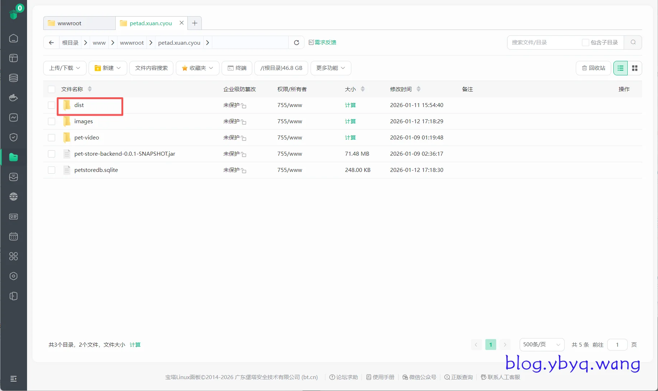Click calculate size link for images folder

pos(350,121)
